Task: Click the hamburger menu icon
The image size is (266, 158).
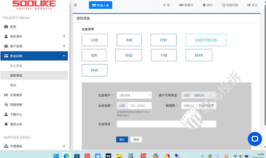Action: coord(76,5)
